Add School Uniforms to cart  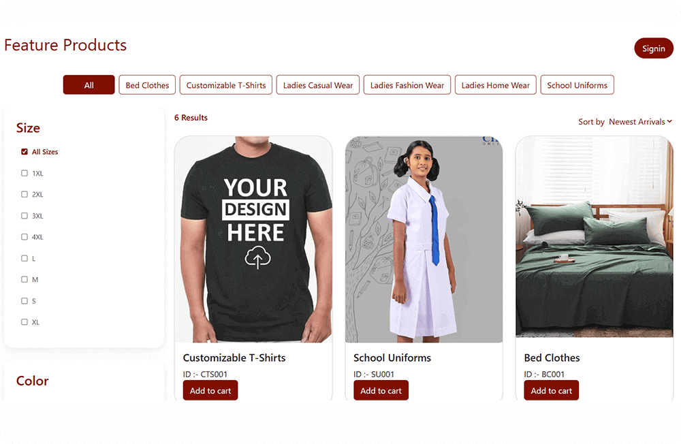[x=381, y=391]
